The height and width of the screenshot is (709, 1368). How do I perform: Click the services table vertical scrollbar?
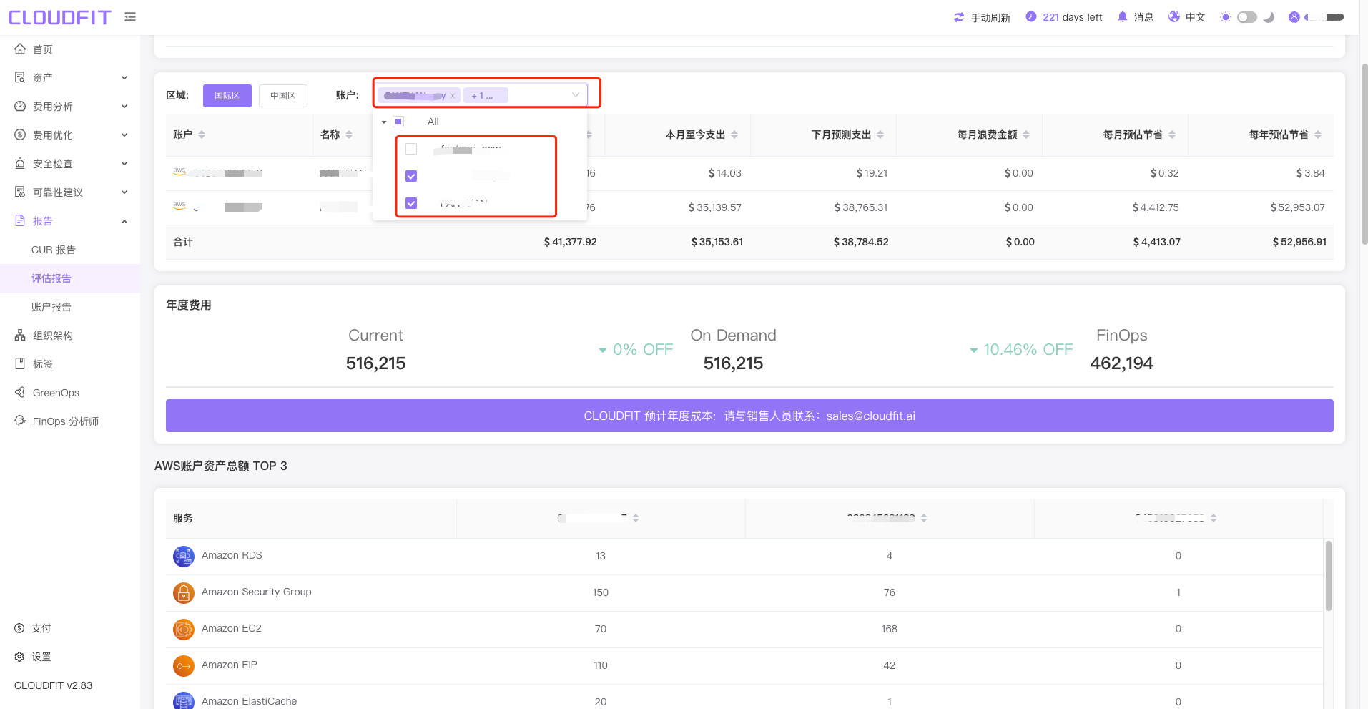(1329, 576)
